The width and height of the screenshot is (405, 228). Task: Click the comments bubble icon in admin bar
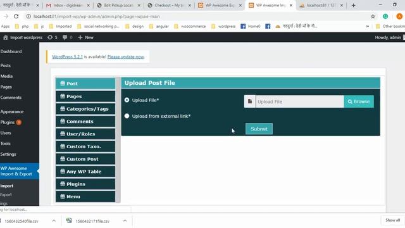point(65,37)
